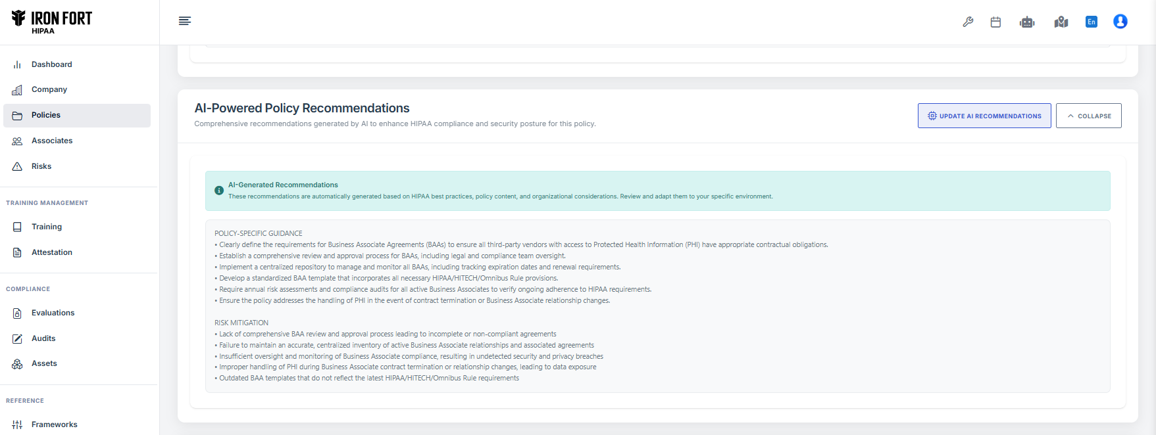The image size is (1156, 435).
Task: Navigate to the Risks section
Action: point(41,166)
